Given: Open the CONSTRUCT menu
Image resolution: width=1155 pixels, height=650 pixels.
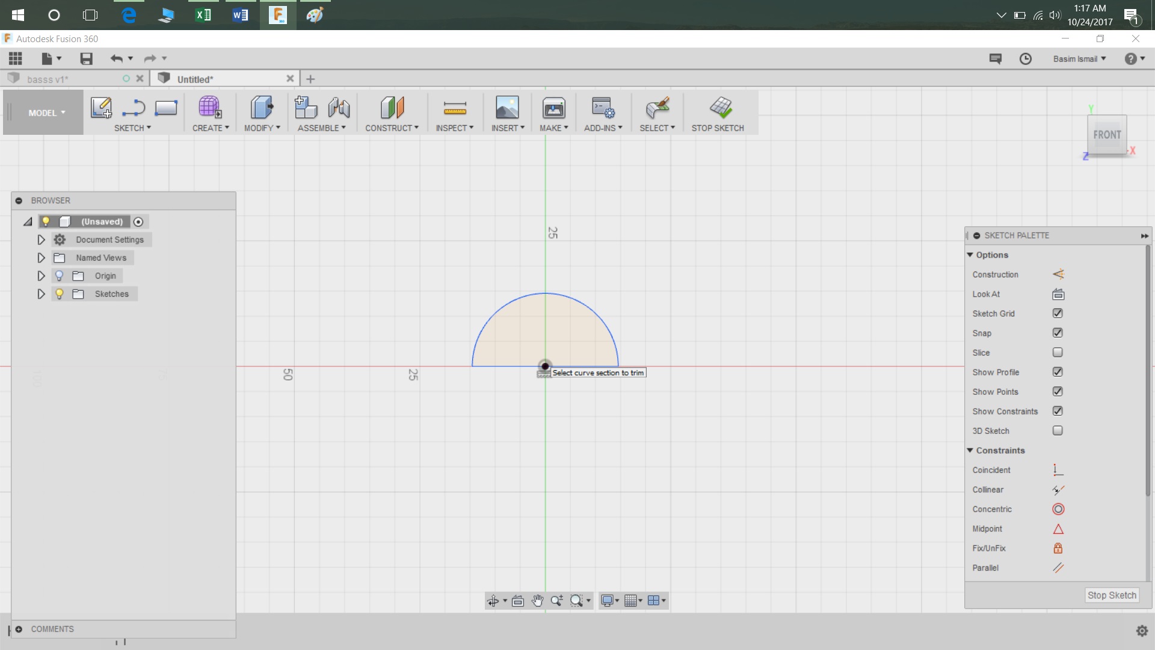Looking at the screenshot, I should (x=392, y=128).
